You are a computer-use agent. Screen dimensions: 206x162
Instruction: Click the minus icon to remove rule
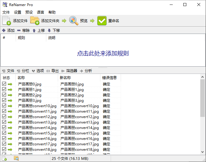click(x=19, y=31)
